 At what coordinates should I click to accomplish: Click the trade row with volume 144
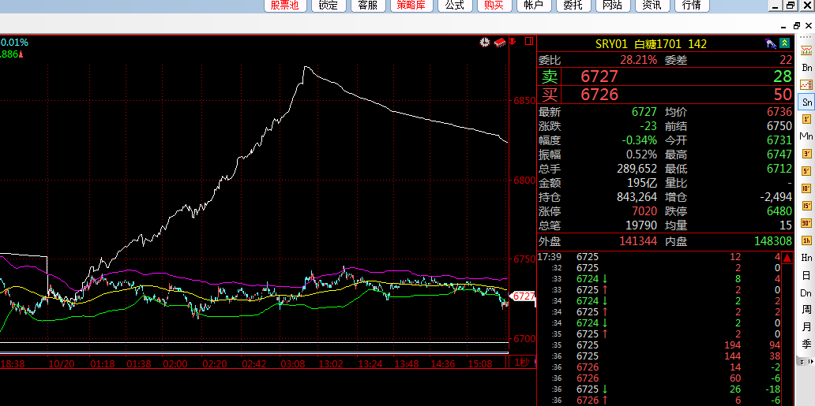[659, 356]
